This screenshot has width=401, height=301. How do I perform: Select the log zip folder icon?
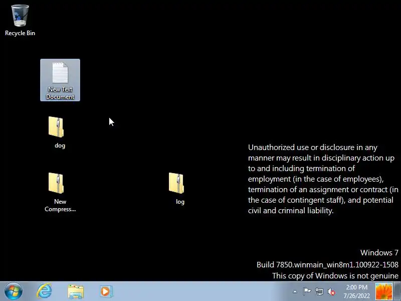coord(176,183)
